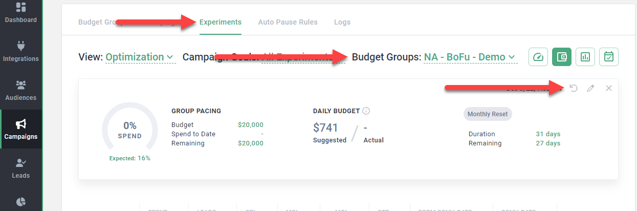The width and height of the screenshot is (637, 211).
Task: Expand the Budget Groups NA - BoFu - Demo dropdown
Action: click(469, 57)
